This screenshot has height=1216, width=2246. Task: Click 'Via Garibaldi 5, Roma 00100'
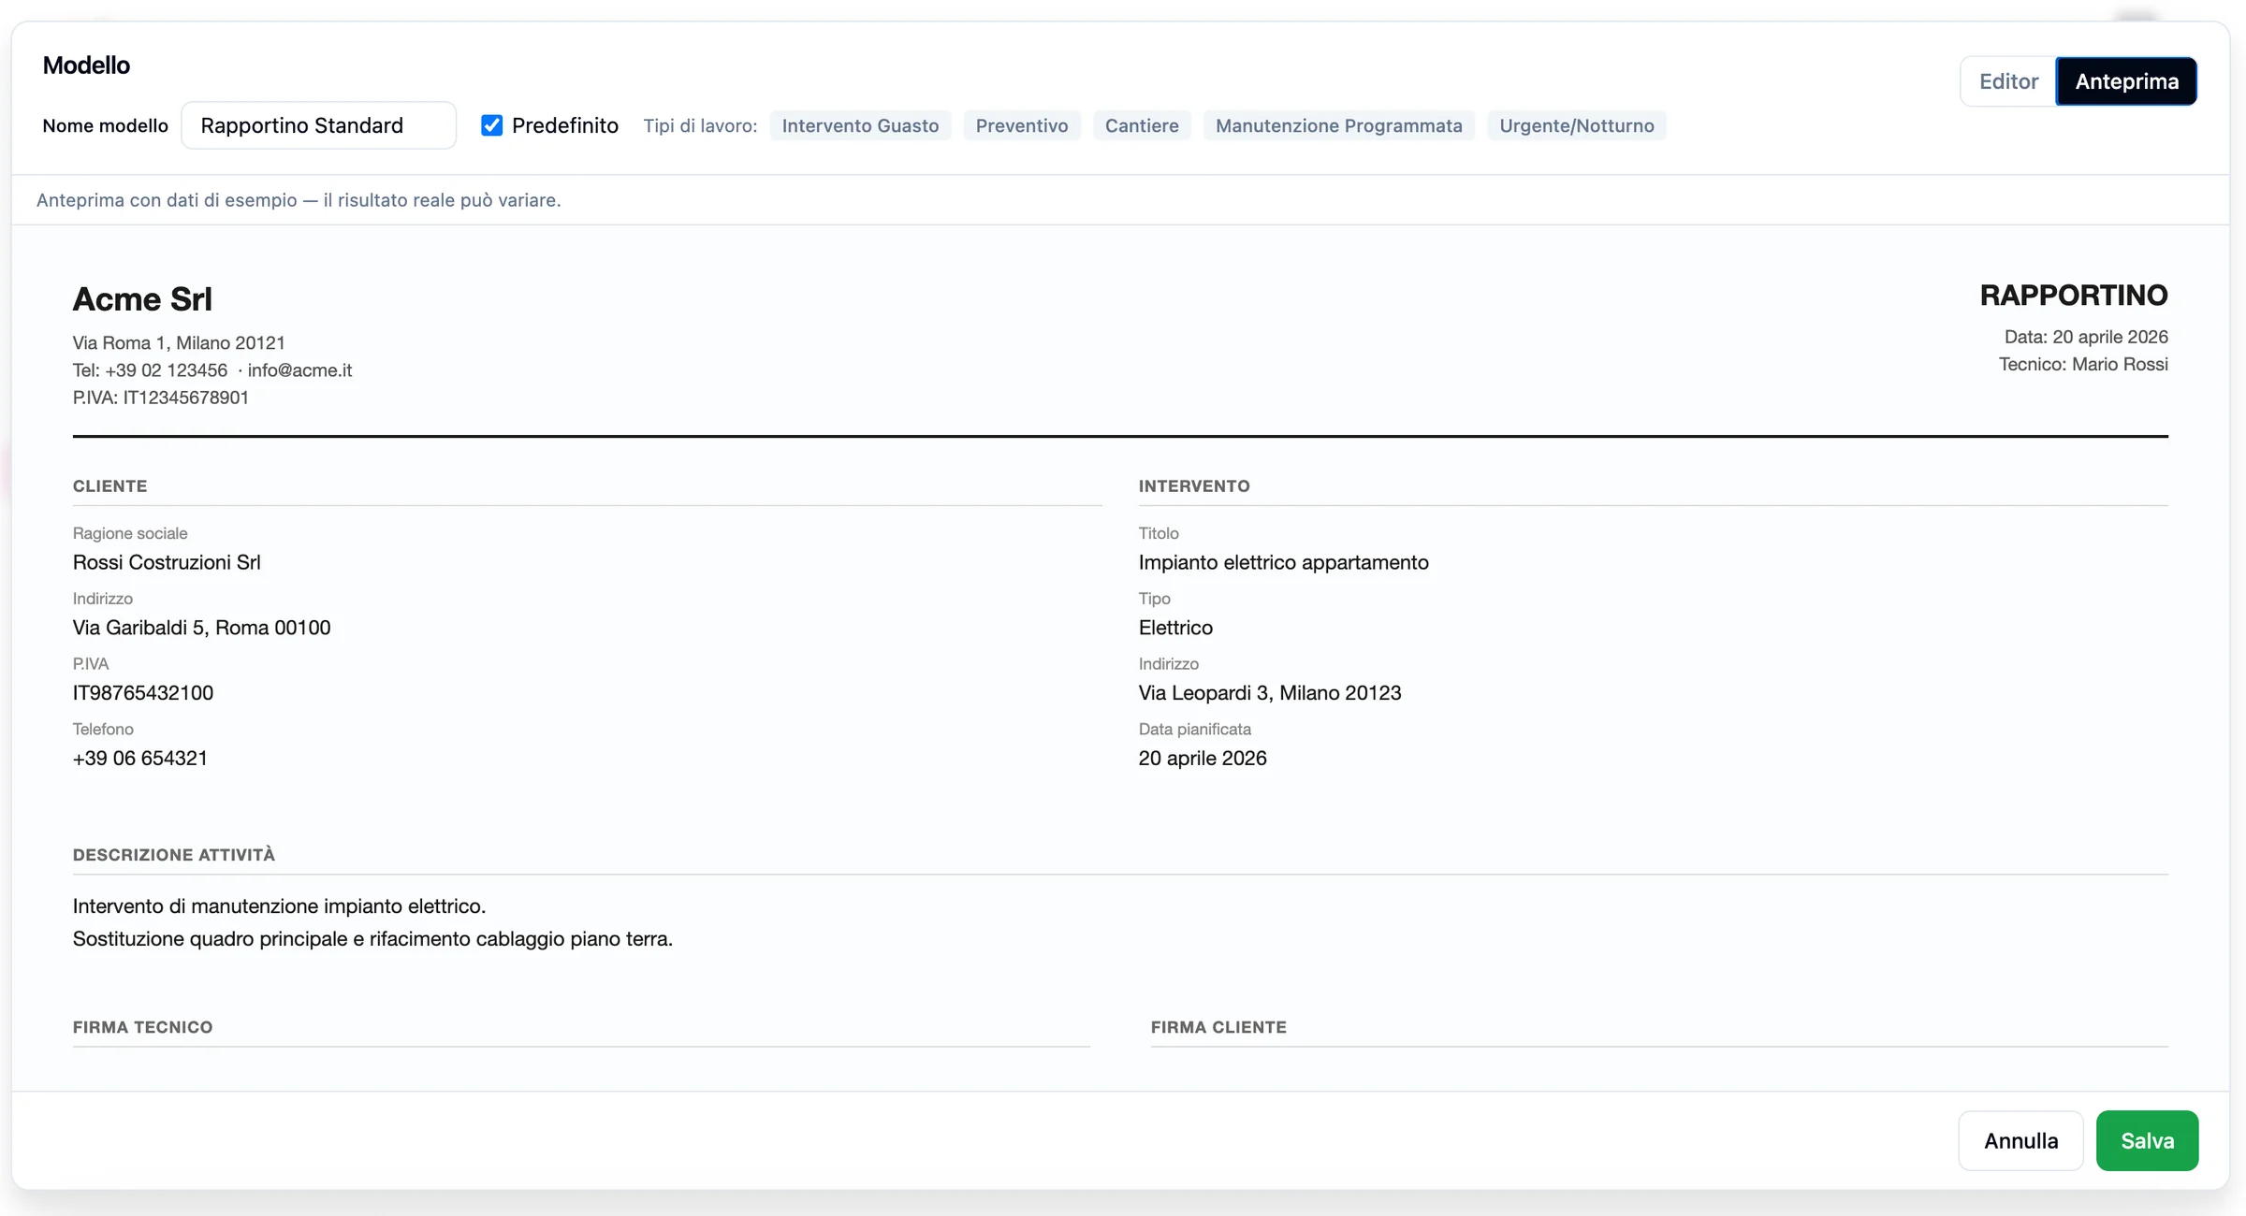click(x=202, y=628)
